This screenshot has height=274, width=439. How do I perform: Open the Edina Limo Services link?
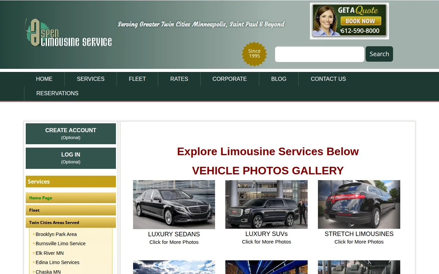pos(58,262)
